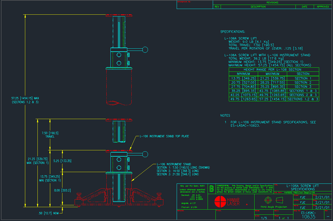Click the REVISIONS header in the revision block
This screenshot has height=221, width=333.
click(272, 2)
